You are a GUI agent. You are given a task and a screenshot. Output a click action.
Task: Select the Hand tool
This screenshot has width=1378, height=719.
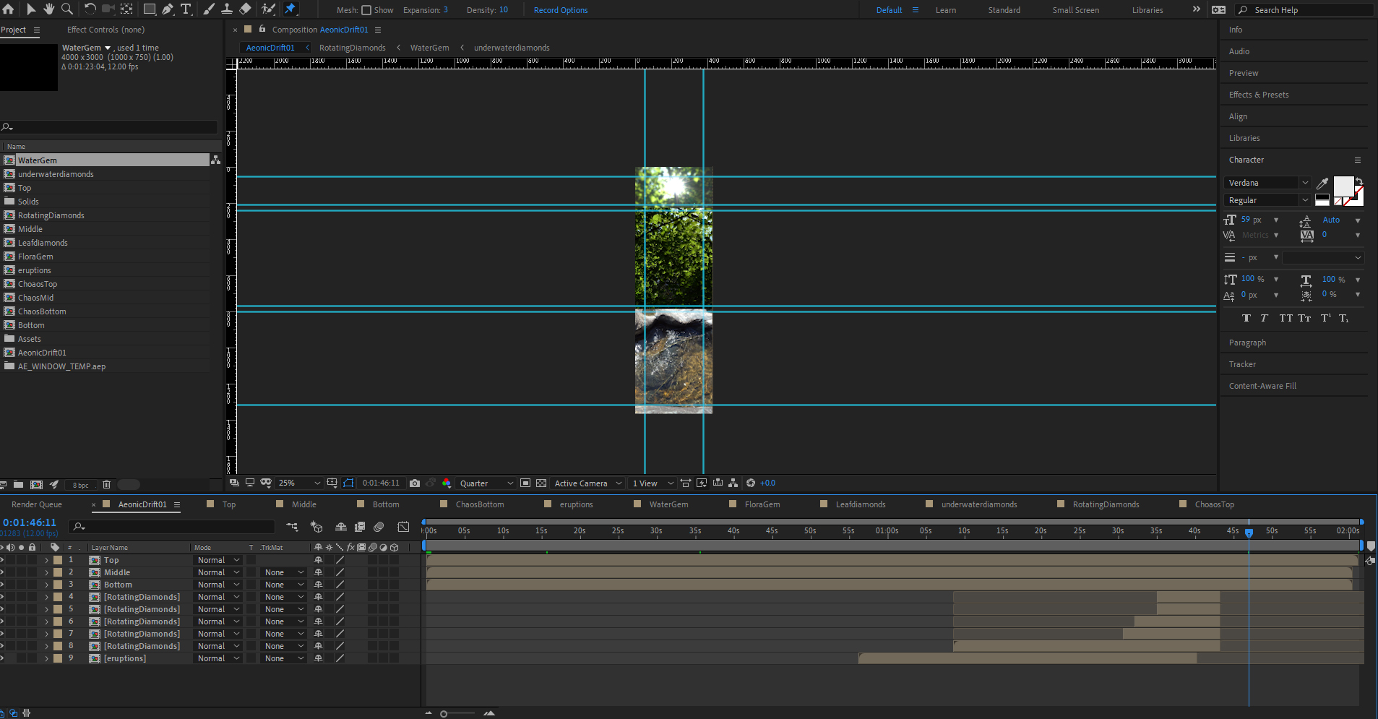48,9
